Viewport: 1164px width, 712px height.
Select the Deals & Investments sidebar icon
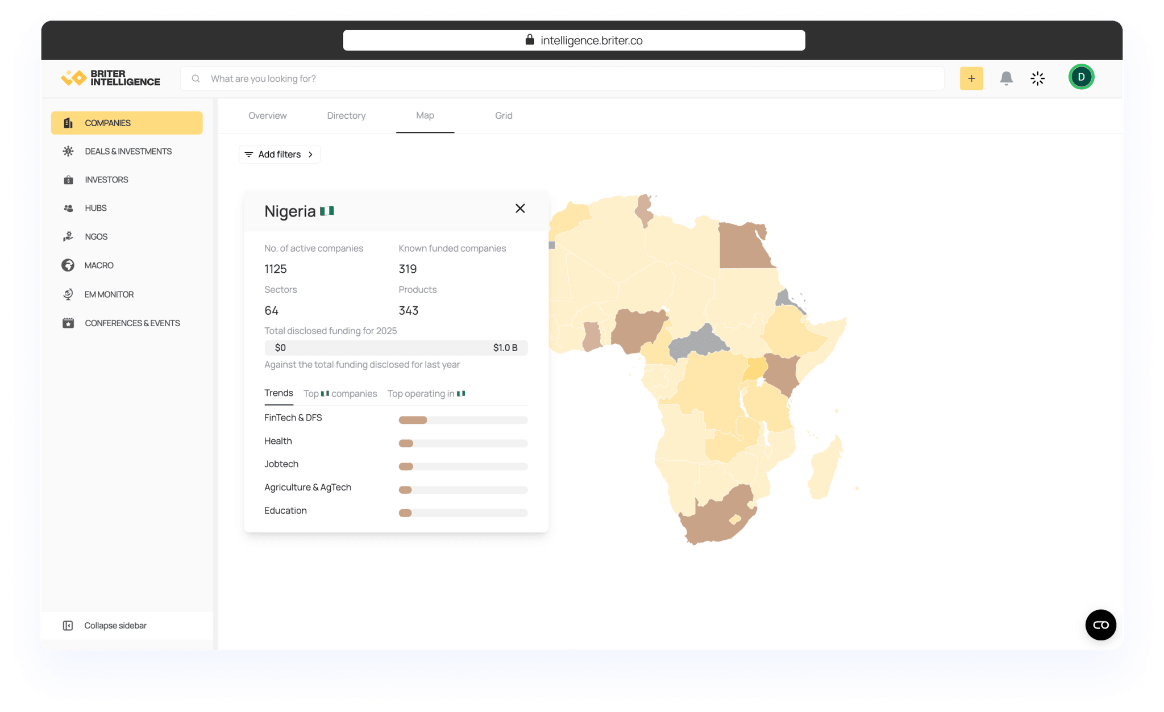tap(69, 151)
